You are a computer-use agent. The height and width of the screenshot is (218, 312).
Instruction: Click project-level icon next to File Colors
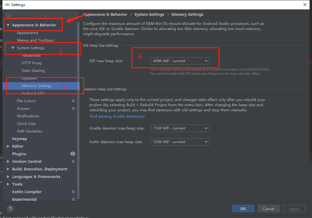[73, 101]
